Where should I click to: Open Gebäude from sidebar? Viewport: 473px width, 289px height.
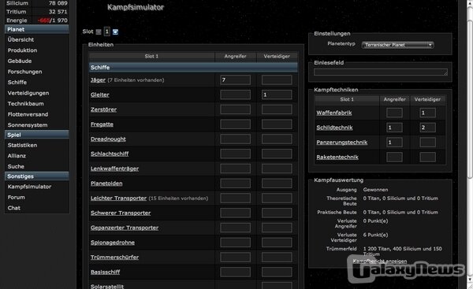point(20,61)
